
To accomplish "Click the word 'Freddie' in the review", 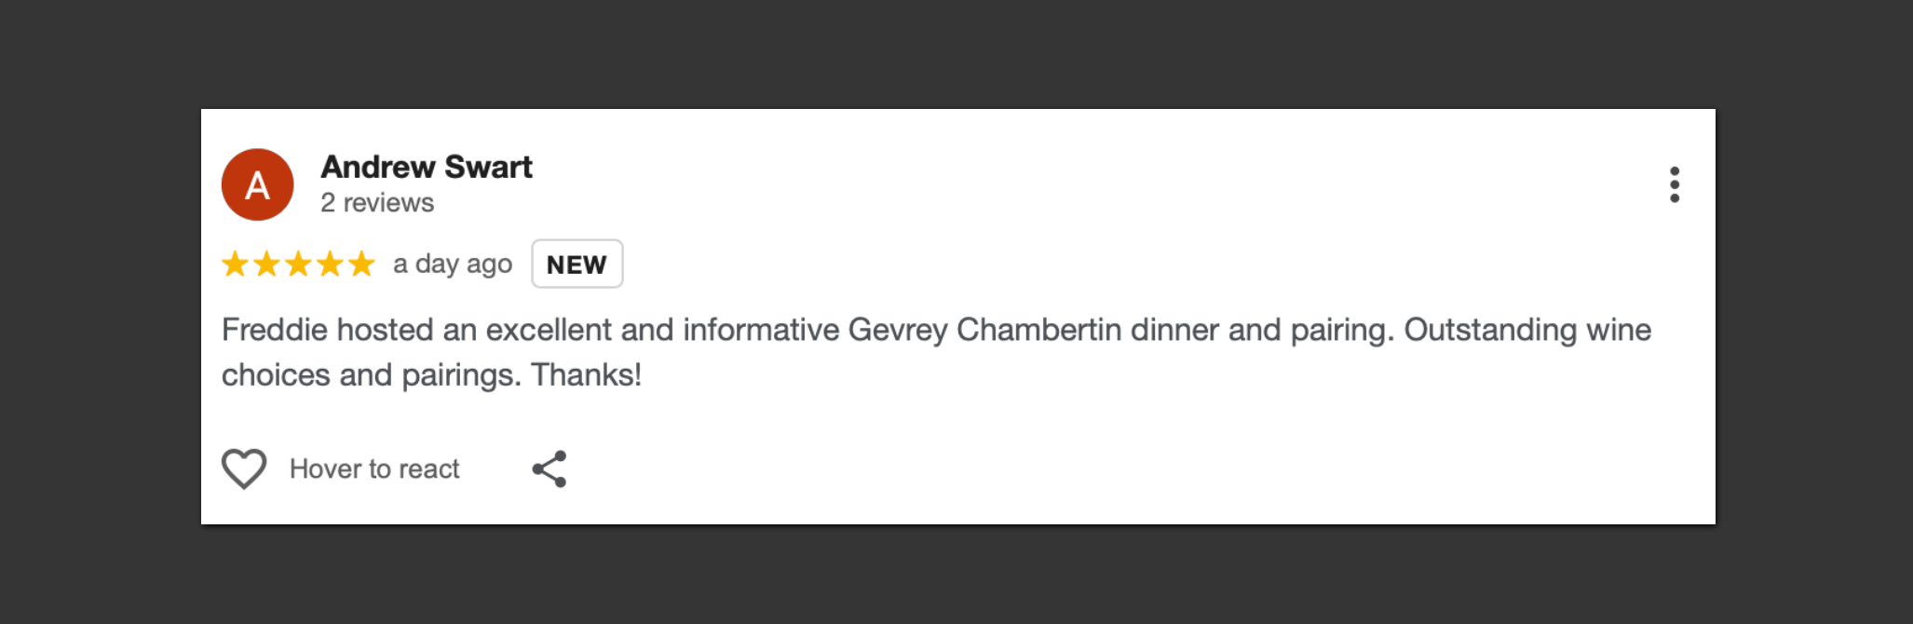I will (x=275, y=330).
